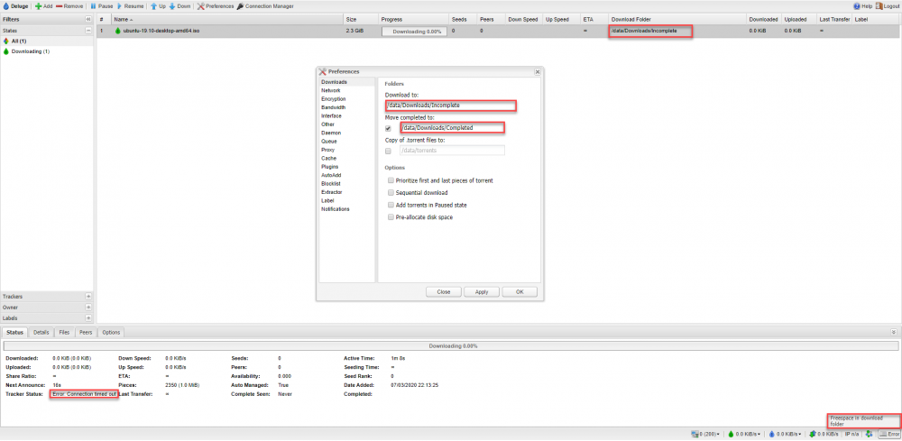Resume the selected torrent

click(130, 5)
